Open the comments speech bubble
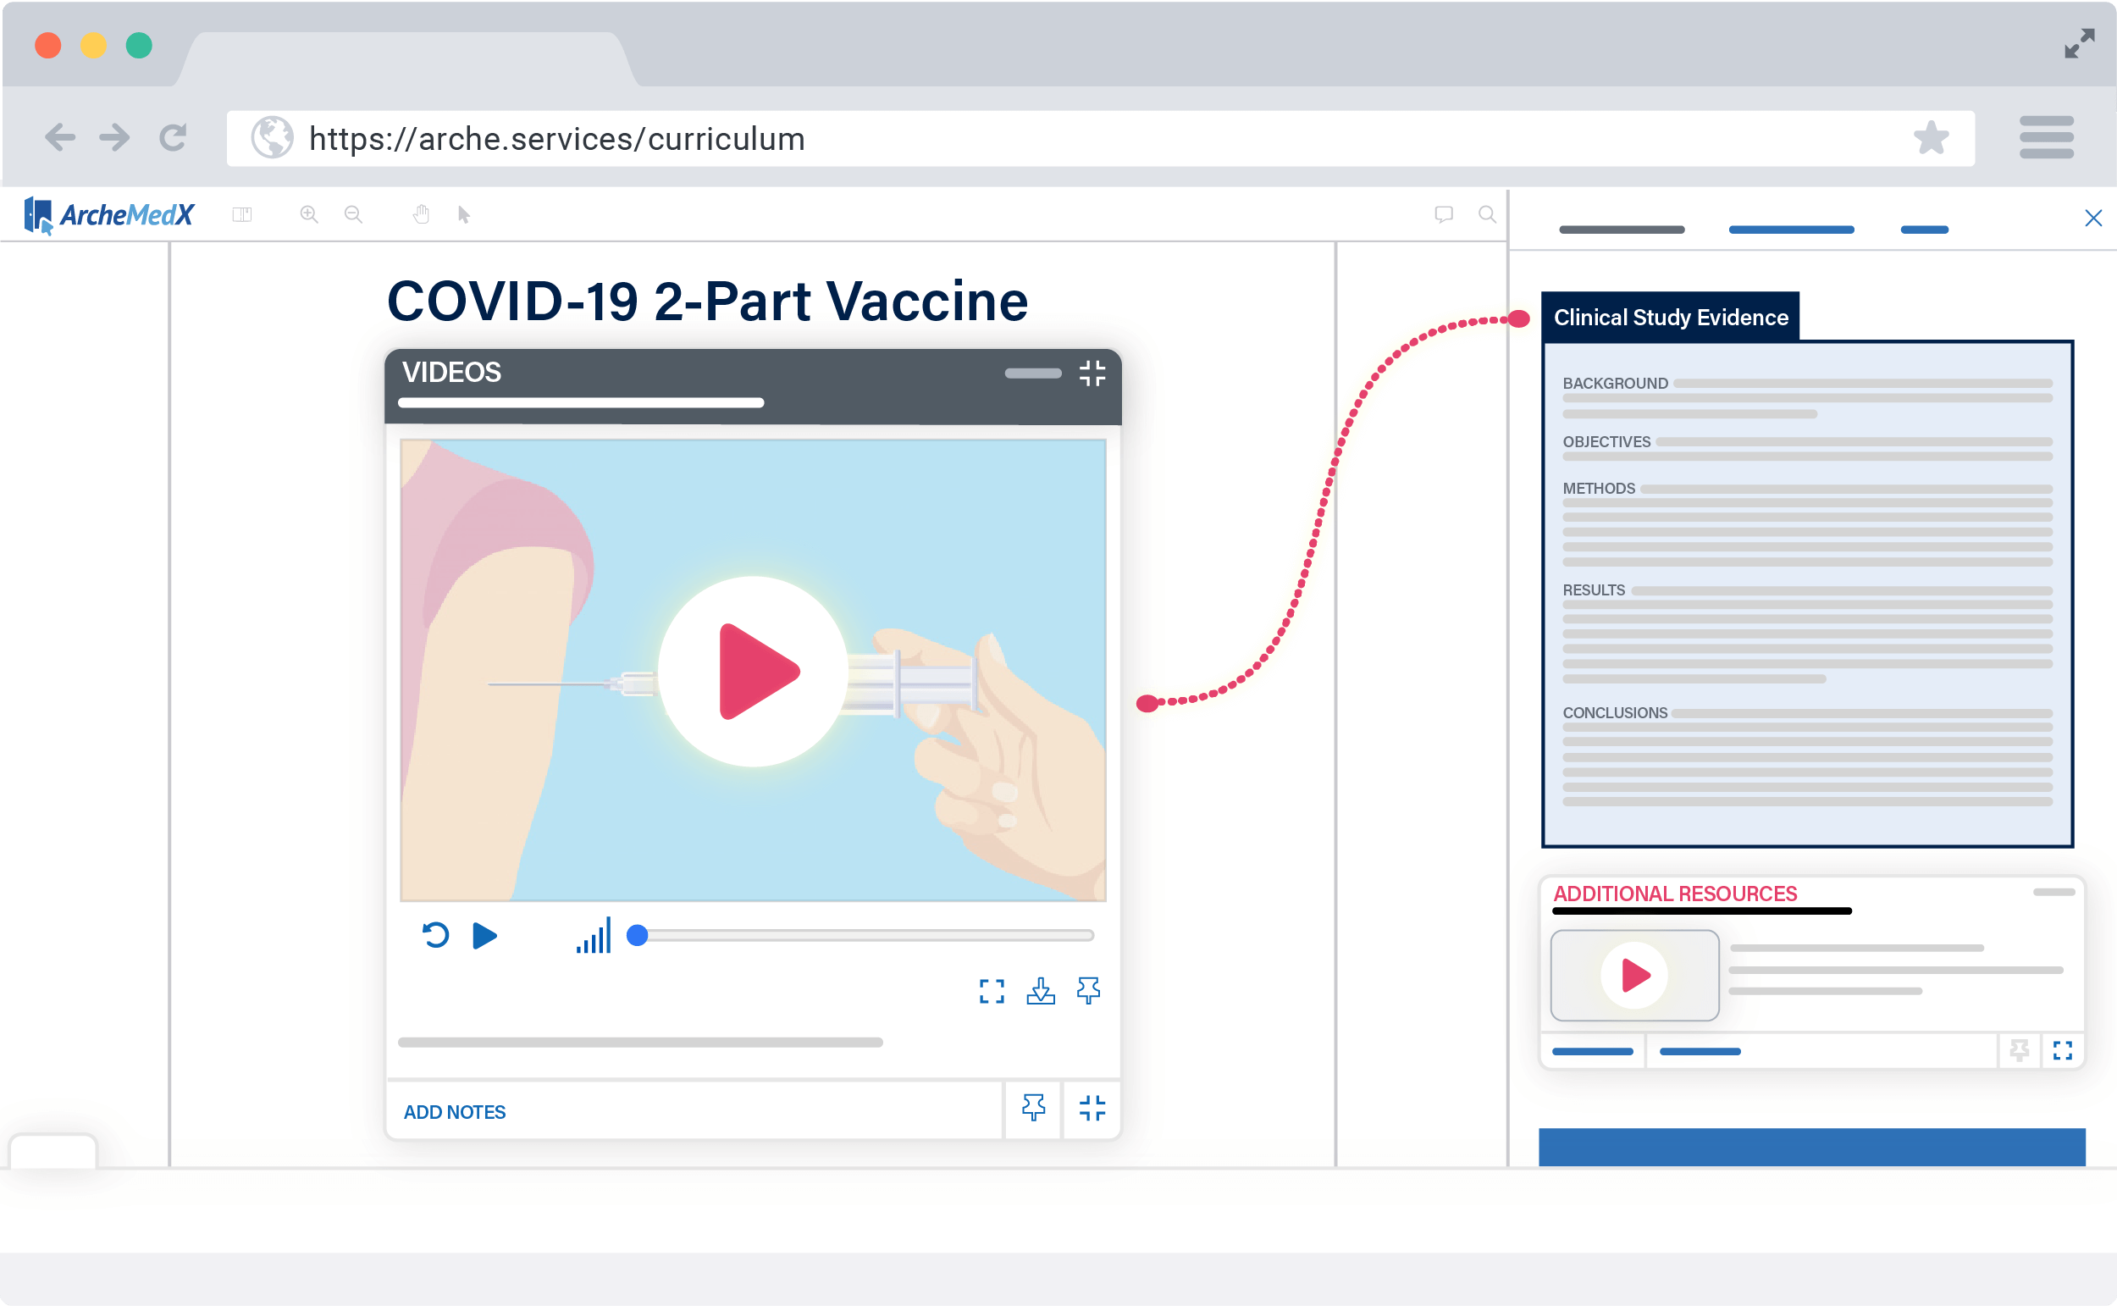This screenshot has width=2117, height=1306. (1444, 214)
